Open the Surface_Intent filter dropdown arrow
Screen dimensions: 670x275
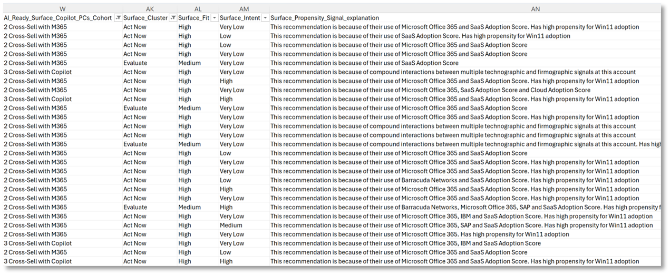(x=265, y=18)
